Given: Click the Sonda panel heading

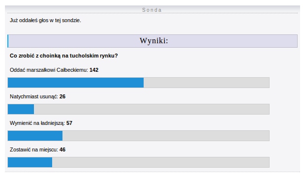Looking at the screenshot, I should 152,10.
